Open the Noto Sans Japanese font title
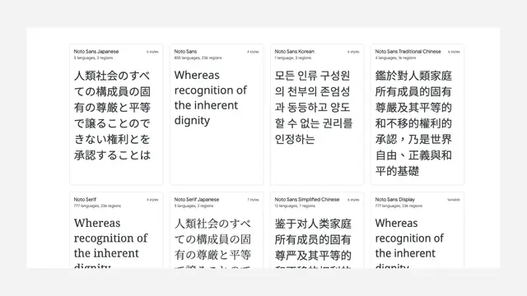527x296 pixels. tap(96, 51)
